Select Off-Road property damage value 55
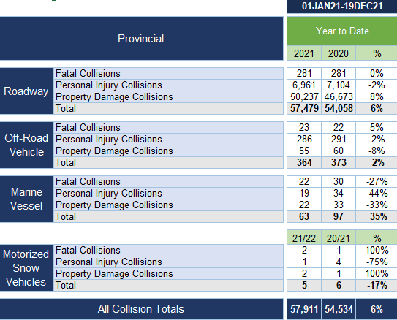Image resolution: width=397 pixels, height=320 pixels. coord(304,151)
